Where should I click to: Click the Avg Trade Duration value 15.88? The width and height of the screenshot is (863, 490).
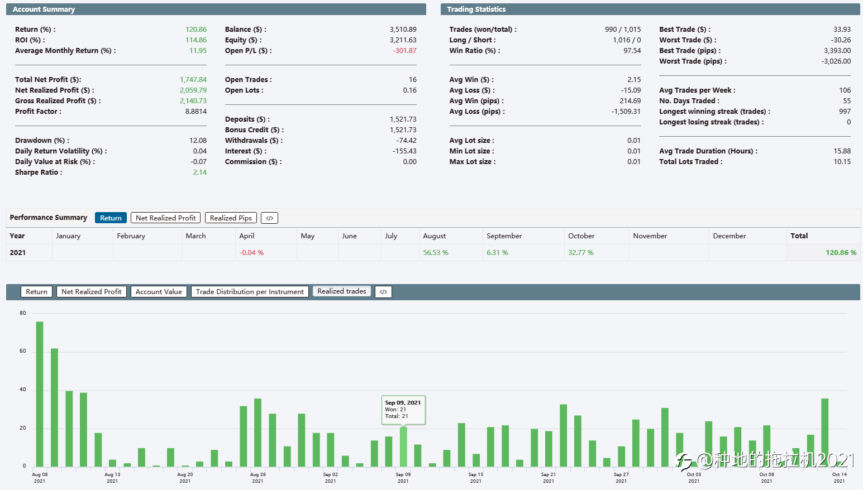point(842,151)
